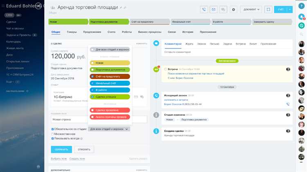Screen dimensions: 307x172
Task: Open the hamburger menu beside Eduard Bohle
Action: coord(3,6)
